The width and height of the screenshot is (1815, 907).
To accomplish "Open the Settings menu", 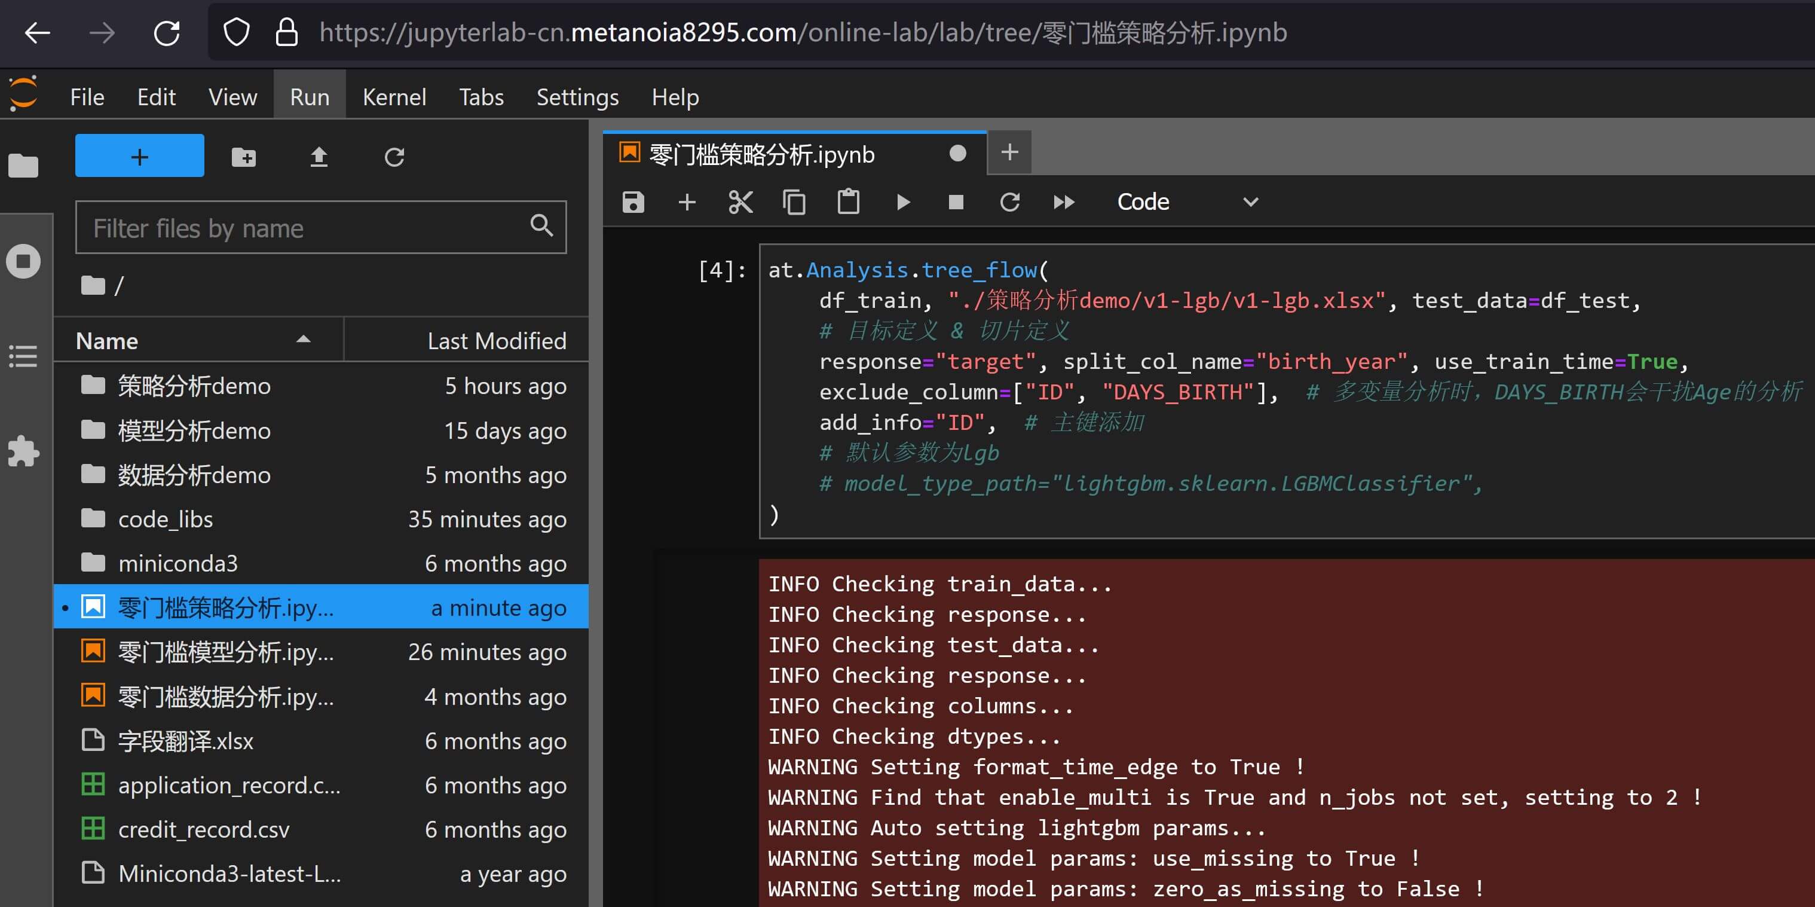I will (577, 97).
